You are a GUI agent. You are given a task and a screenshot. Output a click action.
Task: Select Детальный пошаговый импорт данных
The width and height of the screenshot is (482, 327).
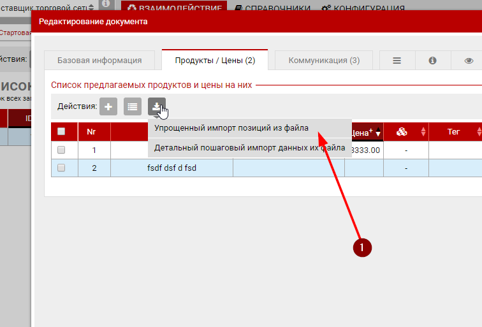[x=249, y=148]
